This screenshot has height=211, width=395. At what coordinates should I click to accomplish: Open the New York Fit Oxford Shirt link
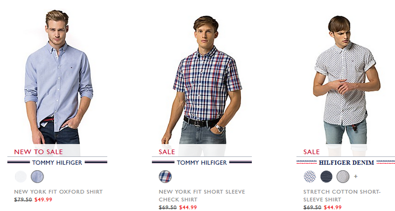[58, 192]
